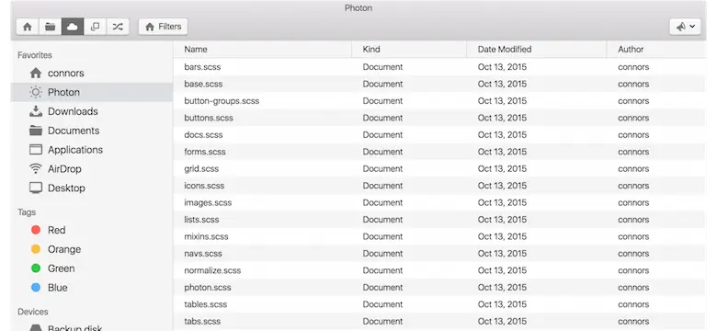Viewport: 717px width, 331px height.
Task: Select the tables.scss file
Action: coord(439,304)
